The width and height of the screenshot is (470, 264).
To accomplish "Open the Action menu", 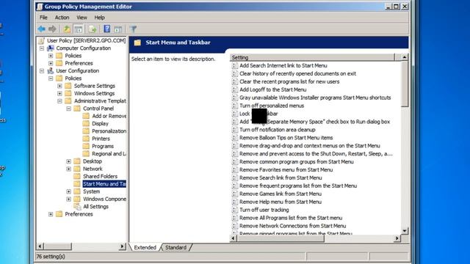I will point(62,18).
